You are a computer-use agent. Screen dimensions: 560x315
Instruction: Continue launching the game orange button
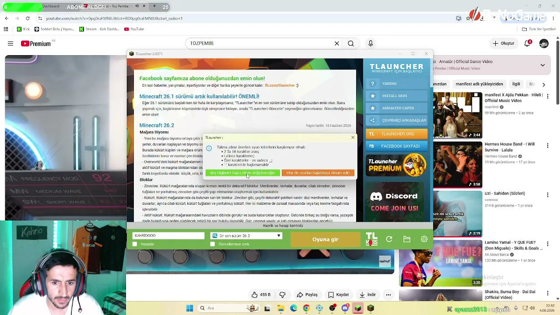318,173
